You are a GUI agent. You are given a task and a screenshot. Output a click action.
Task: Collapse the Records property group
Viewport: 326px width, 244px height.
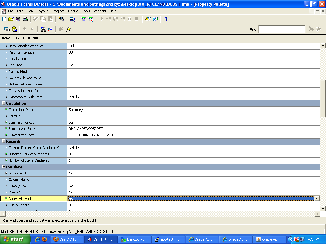click(x=4, y=141)
